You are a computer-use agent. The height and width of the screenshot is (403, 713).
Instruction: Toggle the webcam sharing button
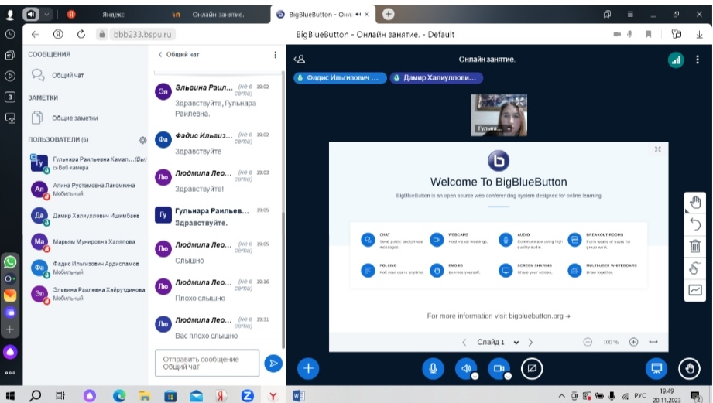pos(499,368)
